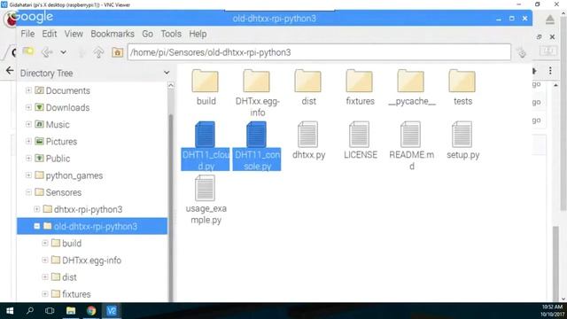The image size is (567, 319).
Task: Open the Bookmarks menu
Action: [113, 34]
